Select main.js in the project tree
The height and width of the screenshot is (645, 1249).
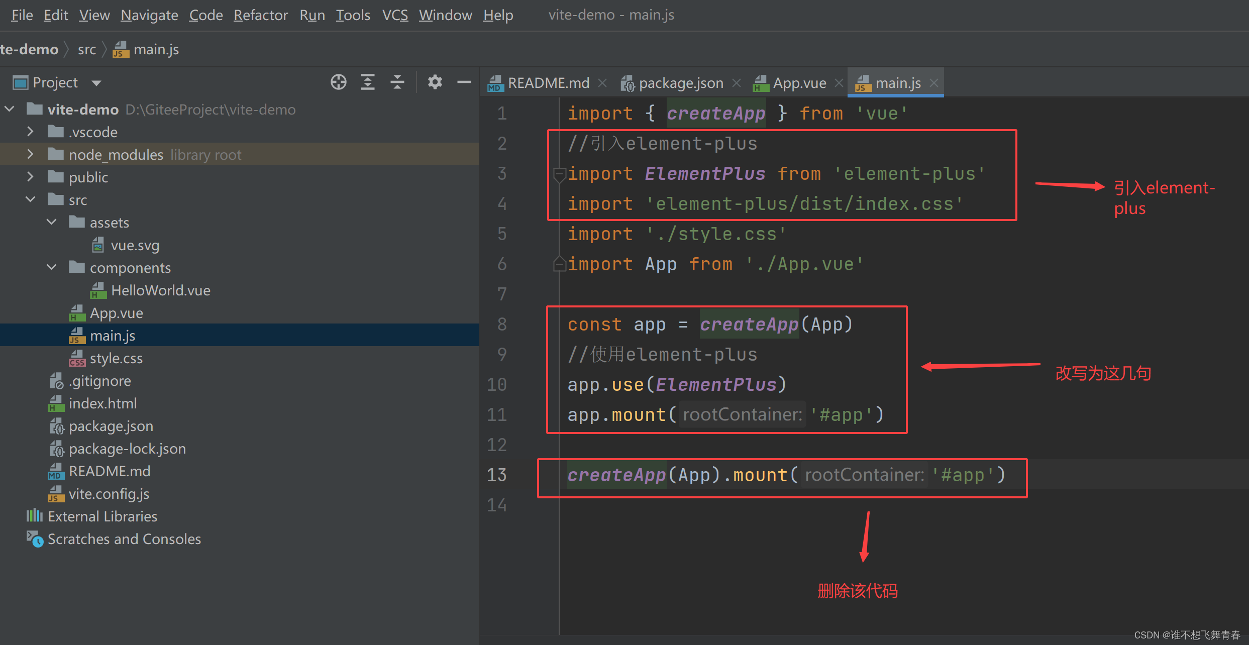(113, 336)
